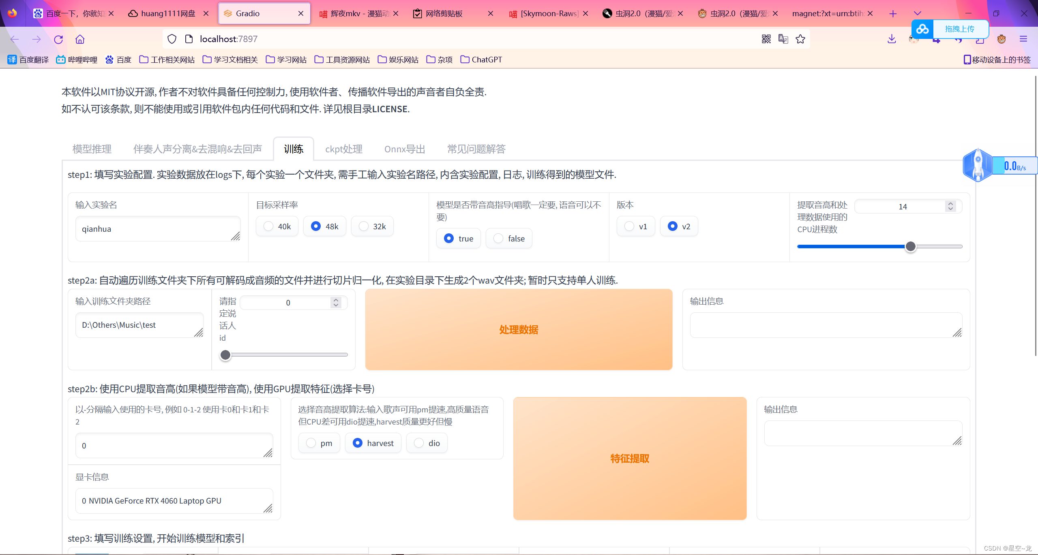Switch to the 模型推理 tab
Image resolution: width=1038 pixels, height=555 pixels.
click(x=92, y=149)
